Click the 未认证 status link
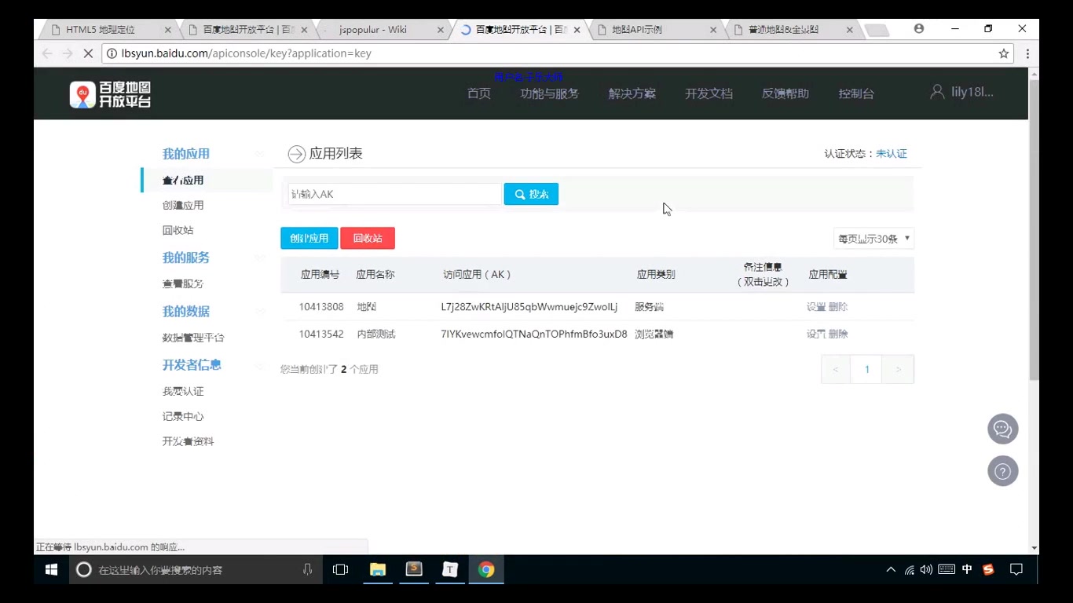Viewport: 1073px width, 603px height. click(892, 154)
